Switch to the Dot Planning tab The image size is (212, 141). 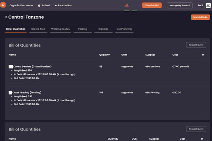click(x=124, y=29)
